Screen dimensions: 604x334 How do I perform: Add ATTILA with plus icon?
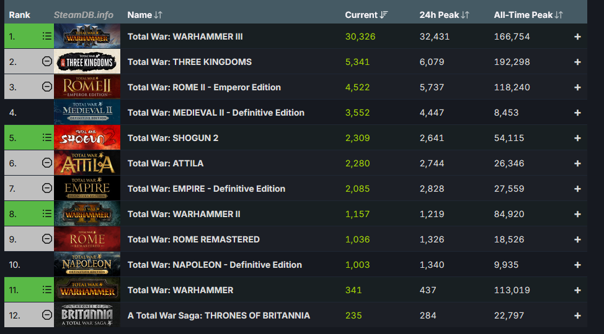tap(577, 163)
